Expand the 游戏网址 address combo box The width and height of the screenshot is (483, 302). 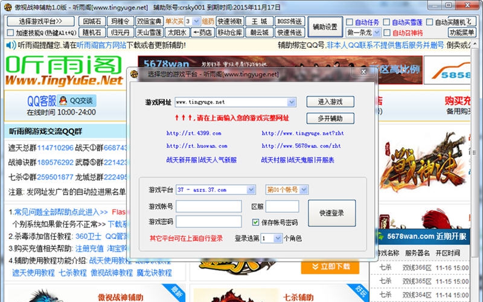click(x=292, y=102)
